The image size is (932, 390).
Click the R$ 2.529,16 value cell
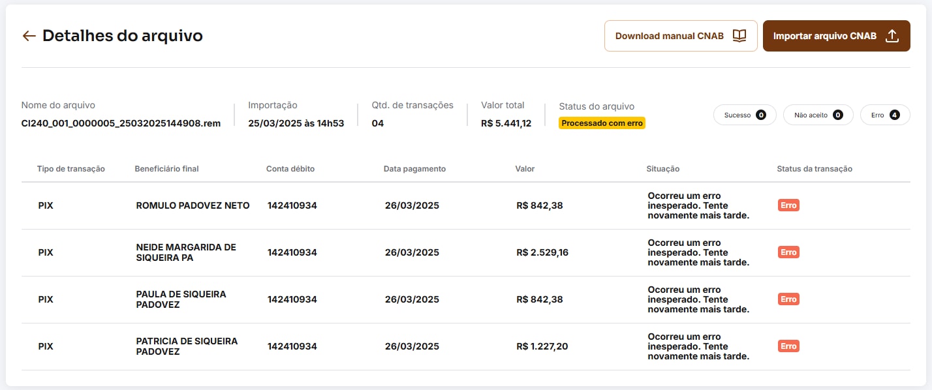(542, 252)
